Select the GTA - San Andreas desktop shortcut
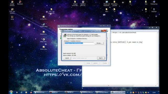The width and height of the screenshot is (168, 94). tap(12, 11)
